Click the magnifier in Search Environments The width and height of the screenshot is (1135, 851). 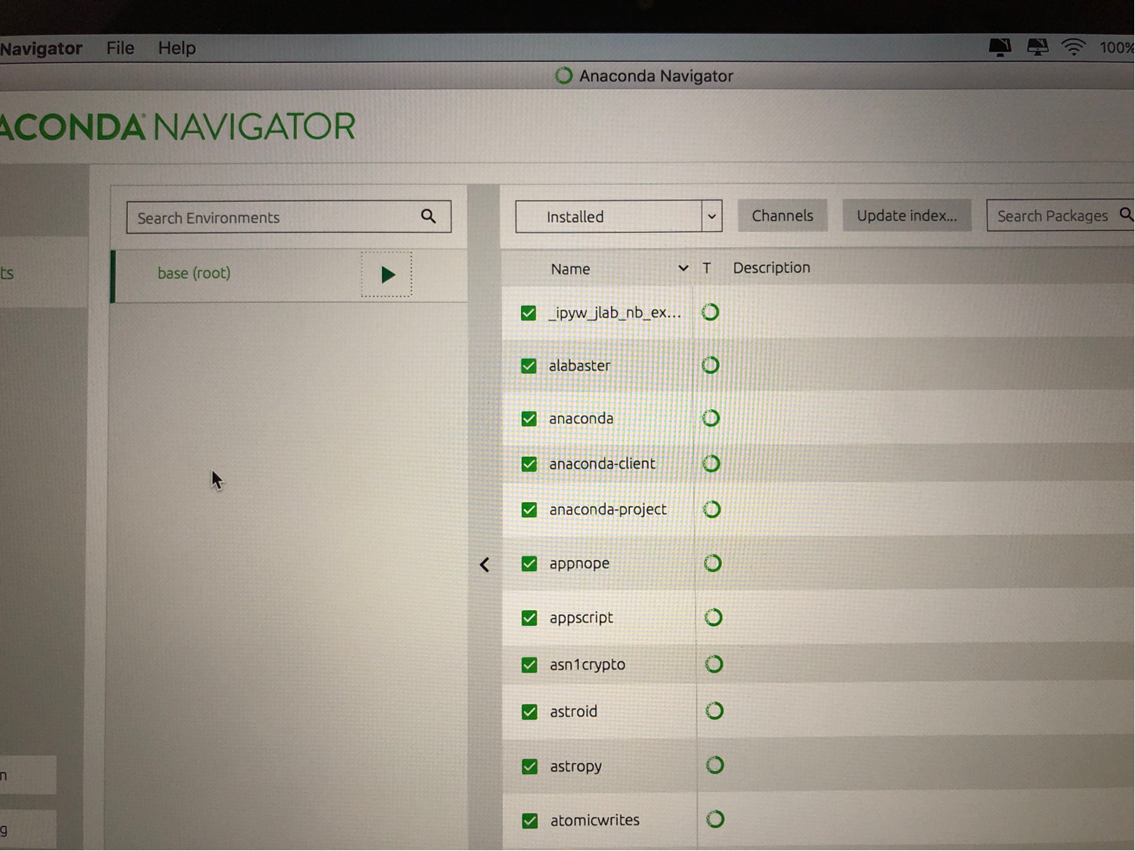coord(429,216)
